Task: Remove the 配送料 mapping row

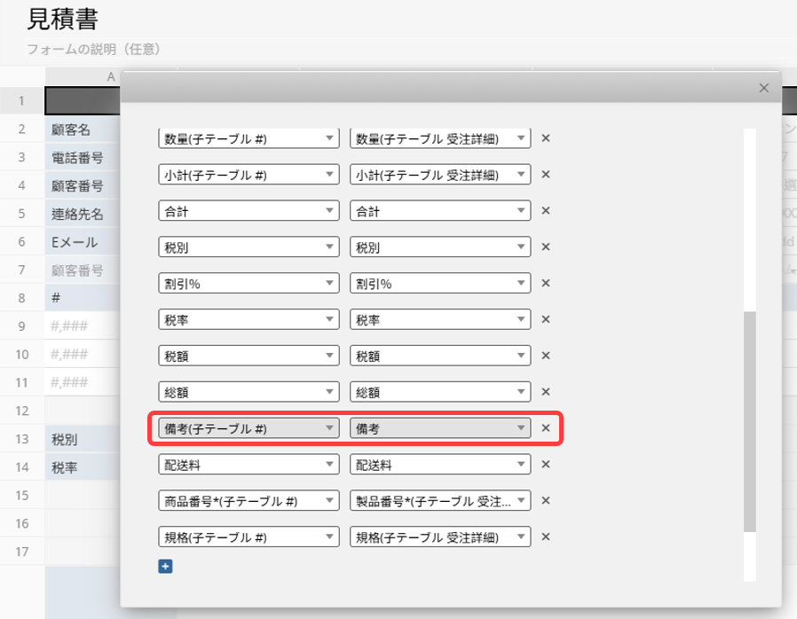Action: pos(546,464)
